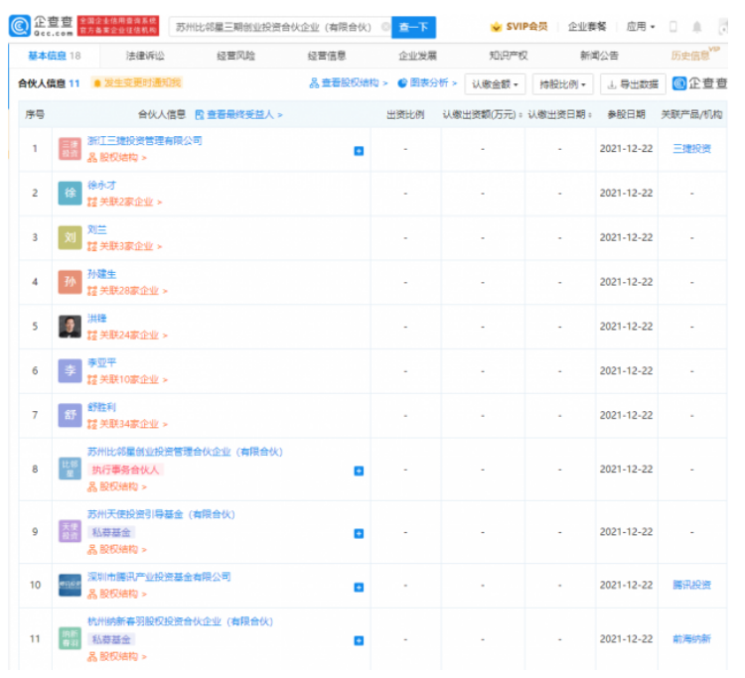This screenshot has width=745, height=678.
Task: Open 关联24家企业 under 洪锋
Action: [x=127, y=336]
